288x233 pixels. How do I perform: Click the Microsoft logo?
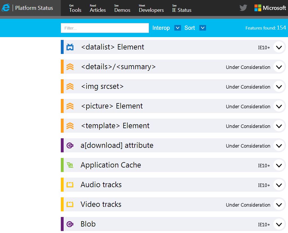click(270, 8)
